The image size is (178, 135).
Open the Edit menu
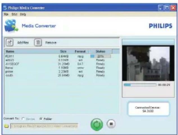[x=14, y=14]
